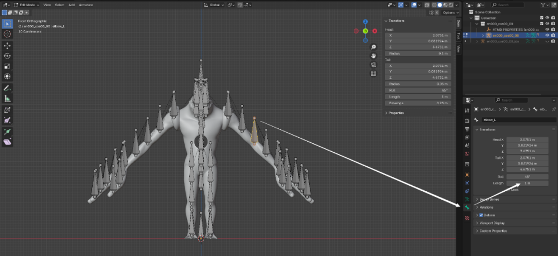Screen dimensions: 558x256
Task: Open the Edit Mode dropdown
Action: pyautogui.click(x=27, y=5)
